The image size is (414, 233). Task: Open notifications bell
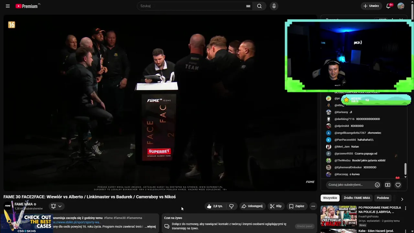(x=389, y=6)
